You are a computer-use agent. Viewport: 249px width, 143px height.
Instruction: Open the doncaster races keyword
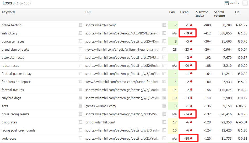click(x=13, y=41)
